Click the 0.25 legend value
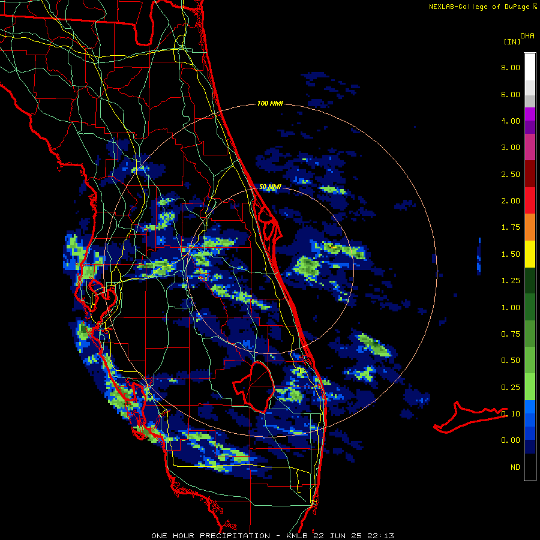540x540 pixels. [x=511, y=388]
